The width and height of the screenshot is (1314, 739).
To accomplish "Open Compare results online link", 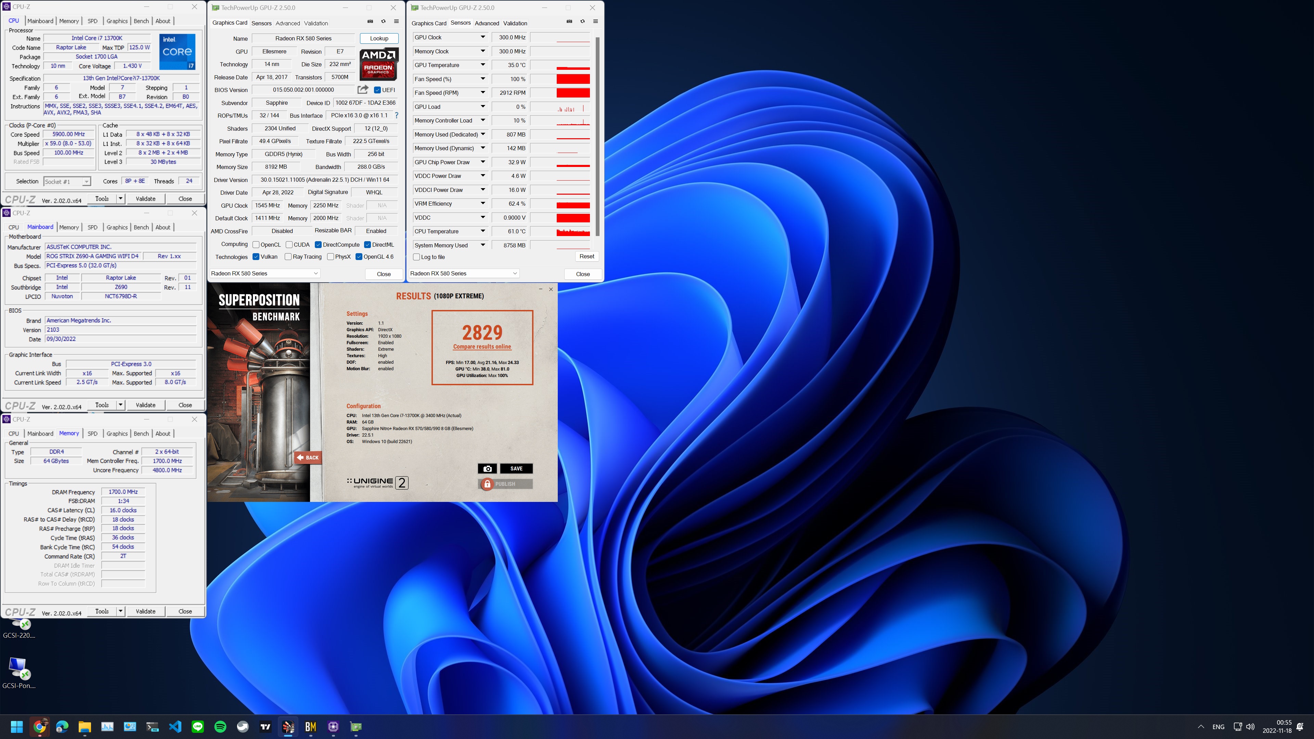I will [482, 347].
